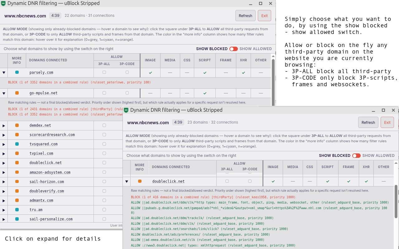
Task: Click the SCRIPT column header in the back window
Action: click(205, 60)
